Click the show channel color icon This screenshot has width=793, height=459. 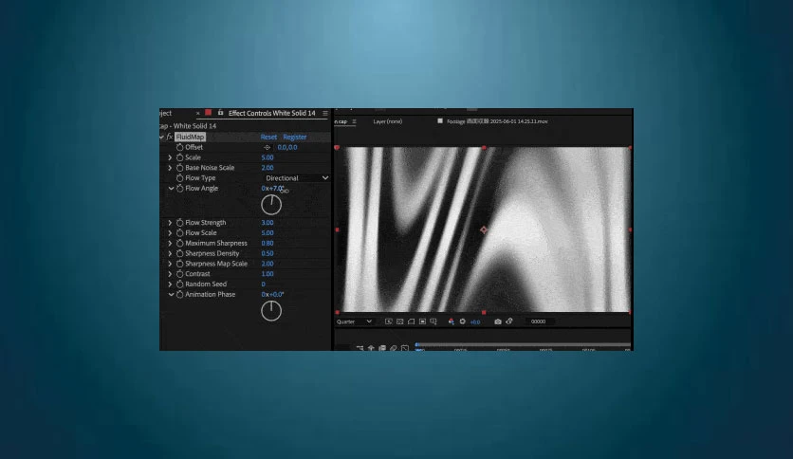click(452, 321)
